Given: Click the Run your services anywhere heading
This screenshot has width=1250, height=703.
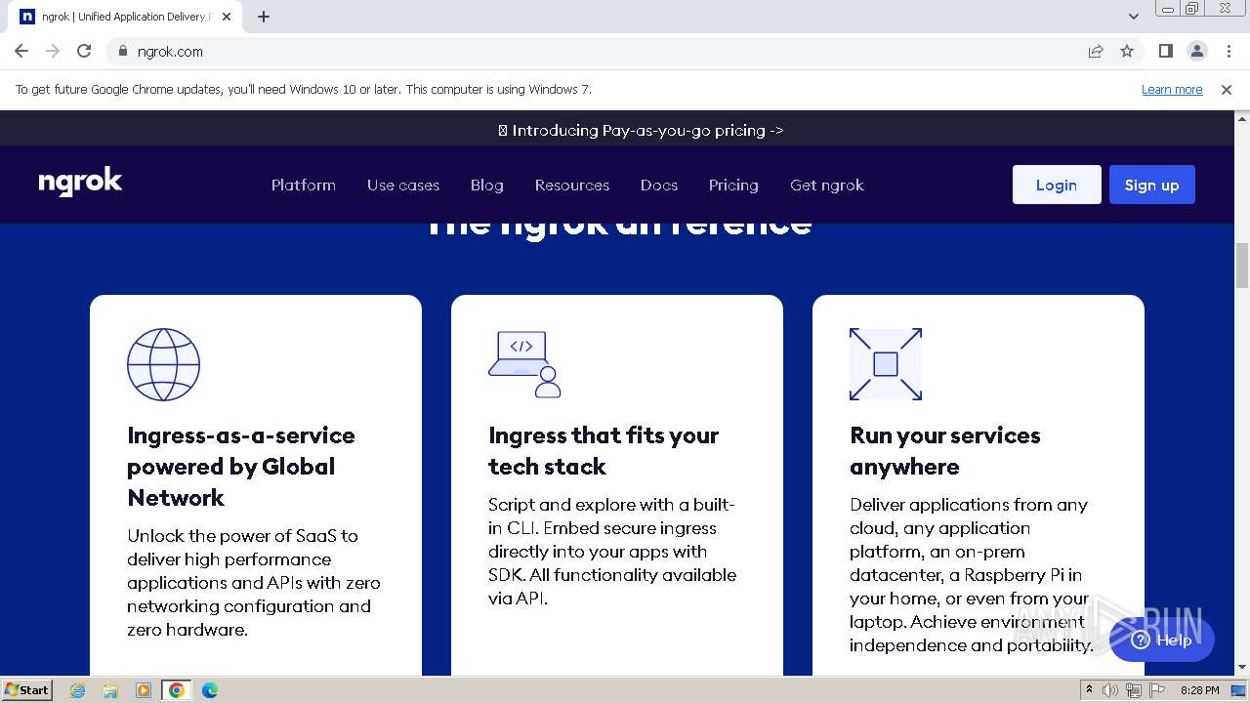Looking at the screenshot, I should pos(945,451).
